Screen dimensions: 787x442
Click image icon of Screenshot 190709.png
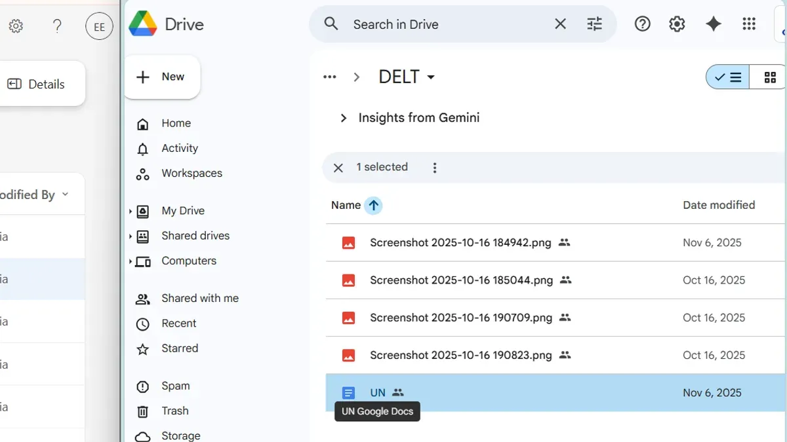(x=348, y=318)
